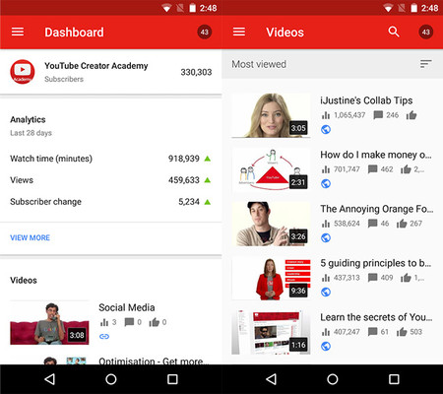Tap the view count 701,747
443x394 pixels.
tap(347, 169)
